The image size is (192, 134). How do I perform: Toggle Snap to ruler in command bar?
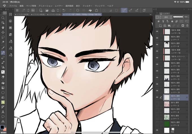[x=124, y=10]
